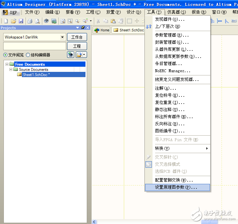Image resolution: width=238 pixels, height=224 pixels.
Task: Open the 察看(V) menu
Action: click(73, 12)
